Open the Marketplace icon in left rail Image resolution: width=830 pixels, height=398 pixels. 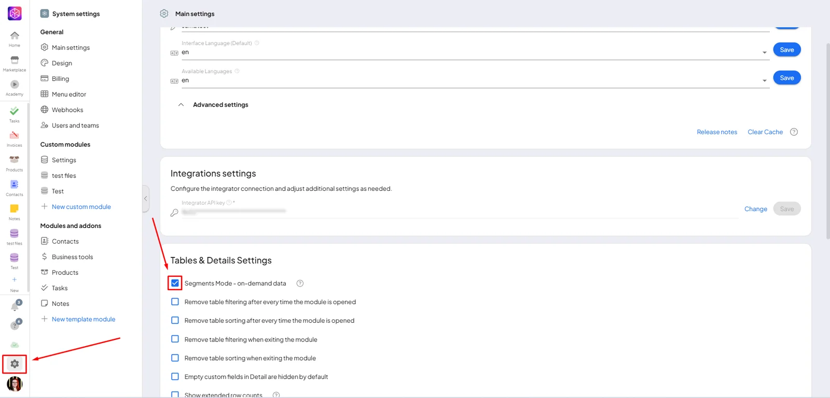(15, 60)
